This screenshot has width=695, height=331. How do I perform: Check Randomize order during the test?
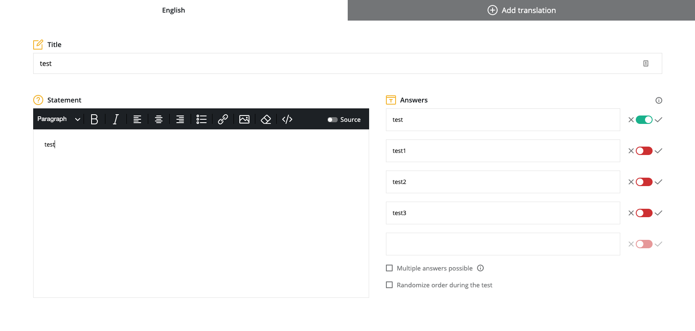(x=389, y=285)
